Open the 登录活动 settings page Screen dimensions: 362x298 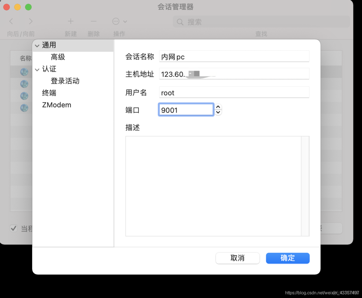point(65,81)
